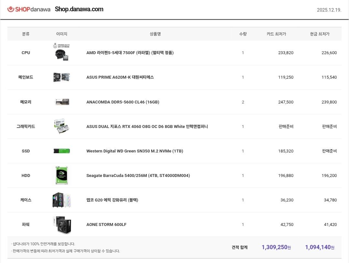Open the 앱코 G20 에픽 강화유리 product name
The width and height of the screenshot is (349, 263).
click(x=112, y=200)
